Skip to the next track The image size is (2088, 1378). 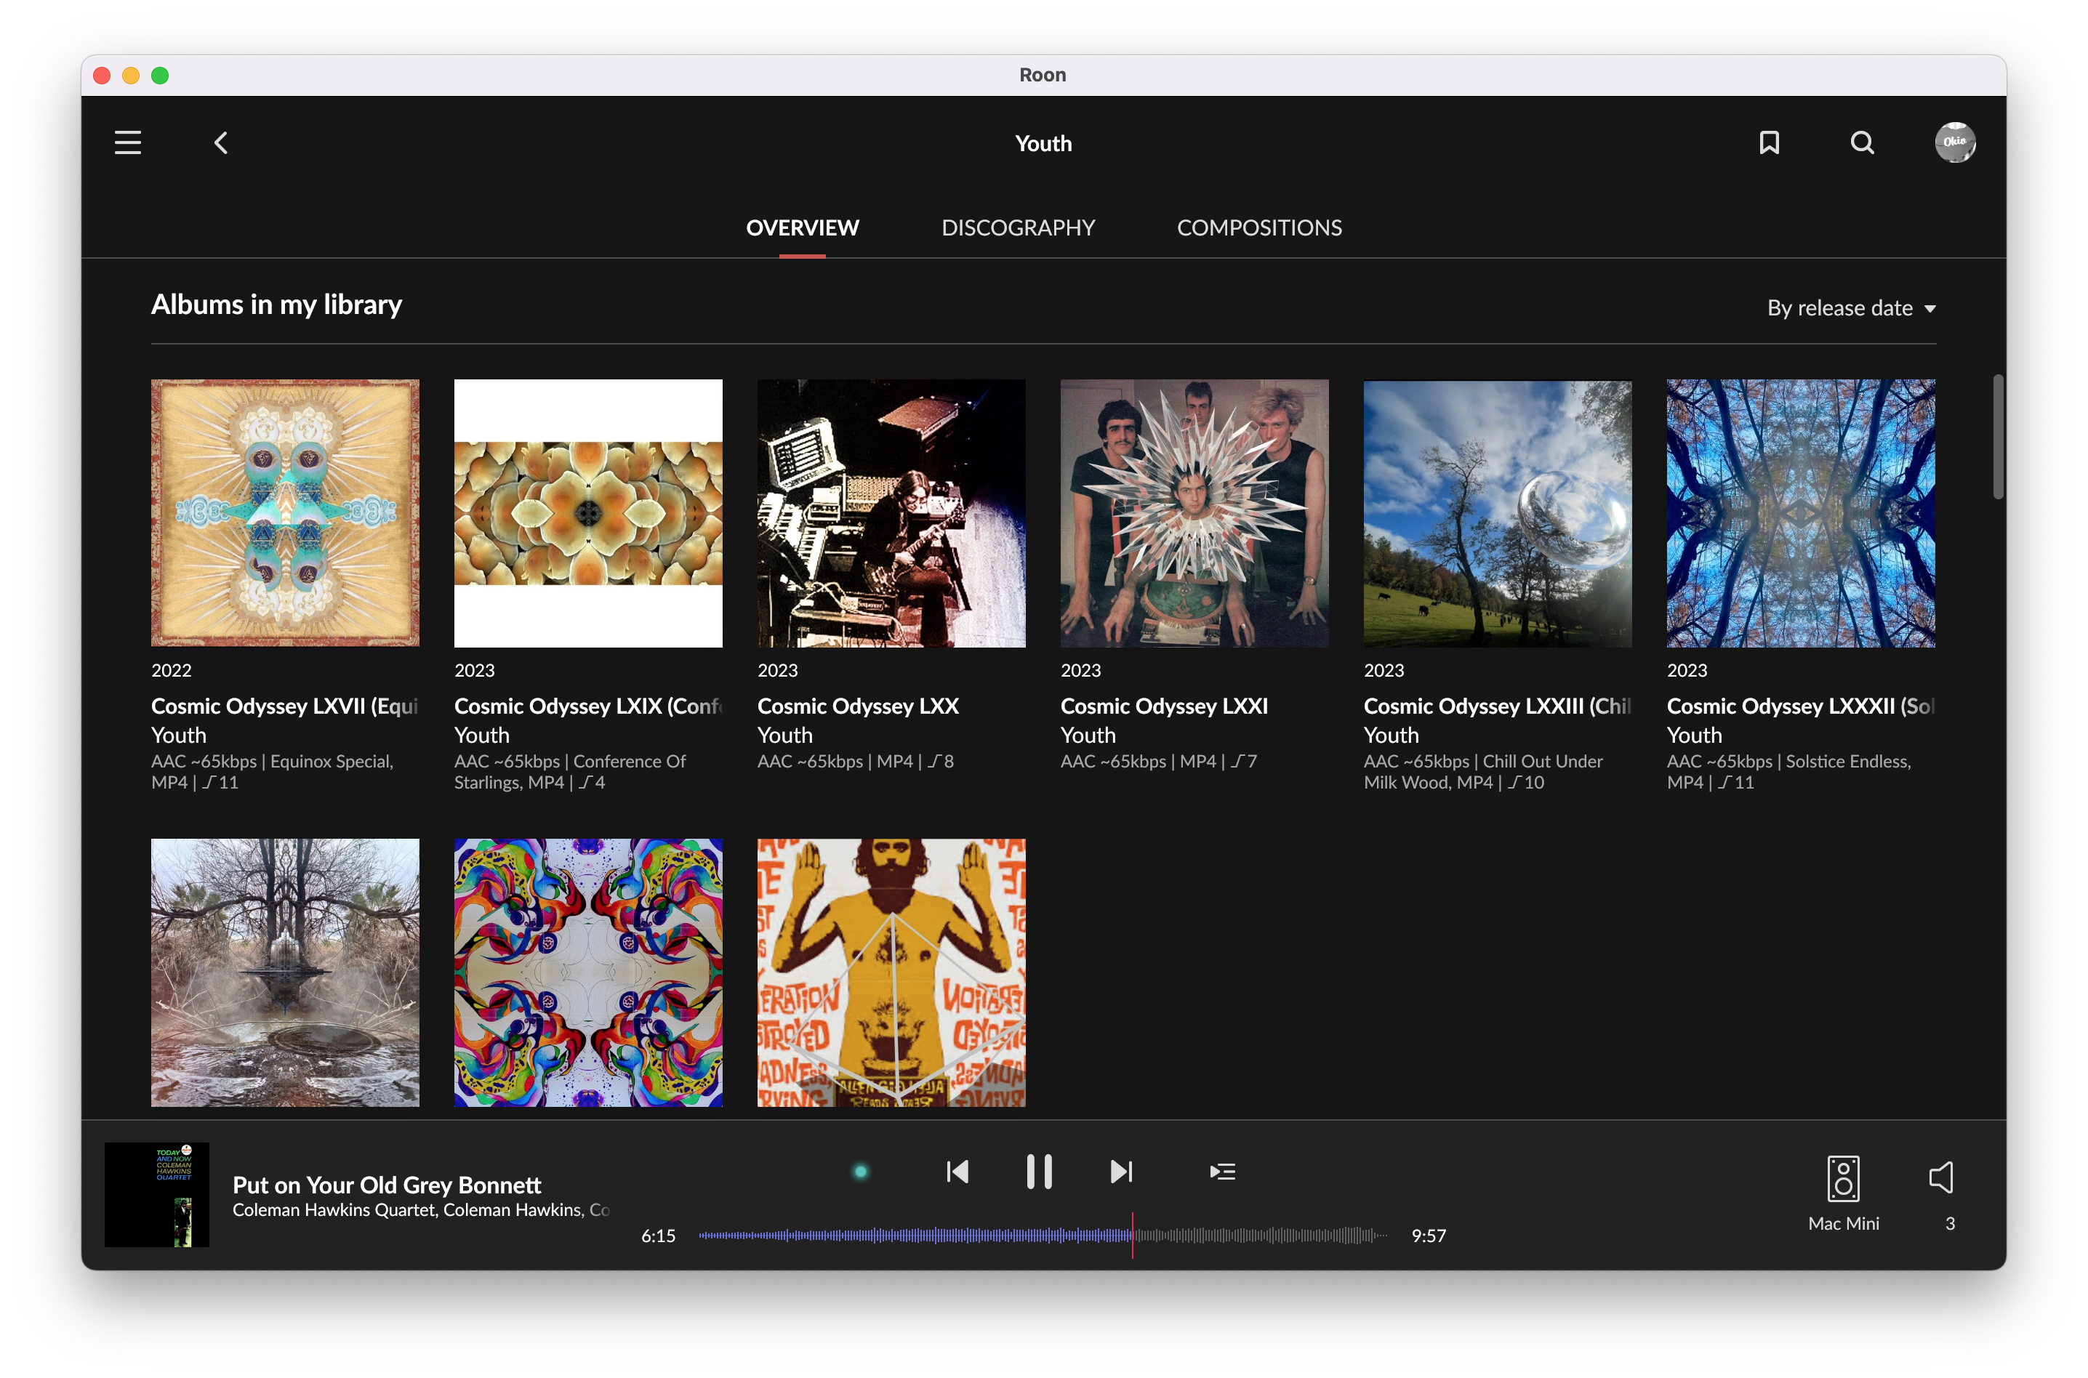1121,1172
